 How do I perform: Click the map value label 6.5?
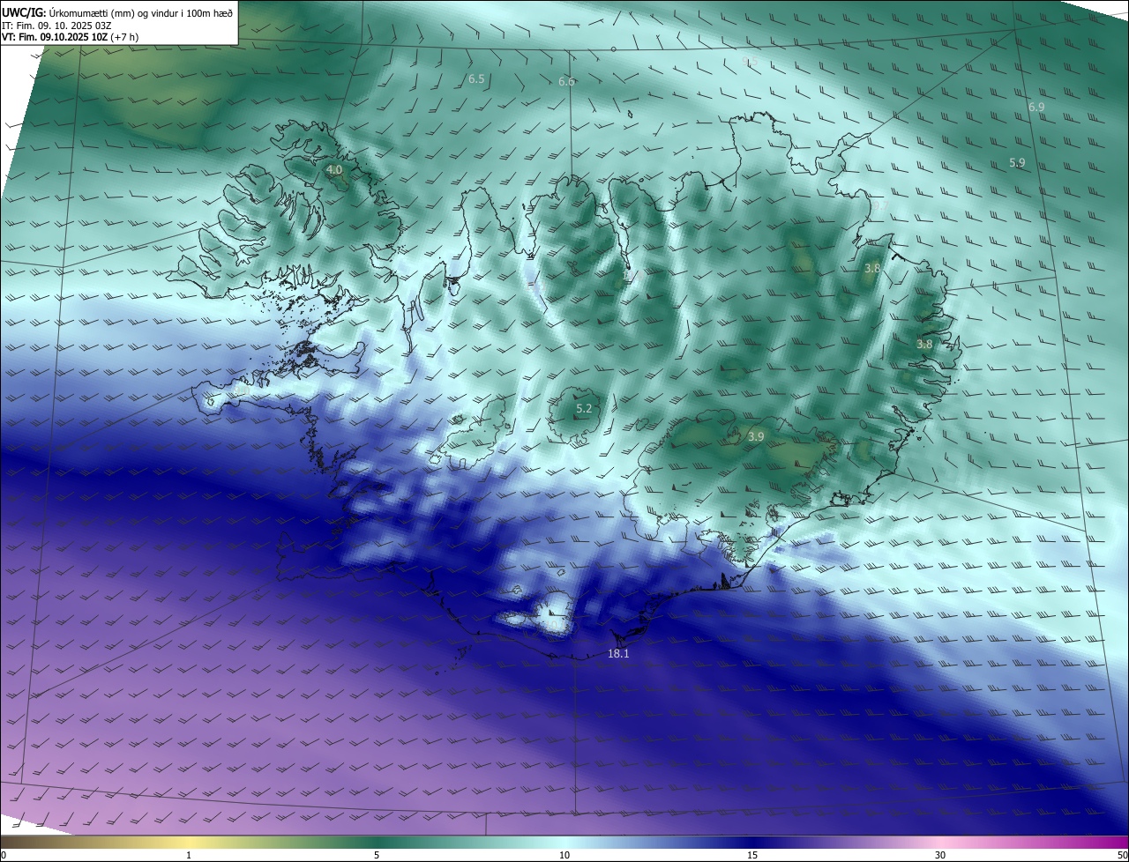pos(476,79)
